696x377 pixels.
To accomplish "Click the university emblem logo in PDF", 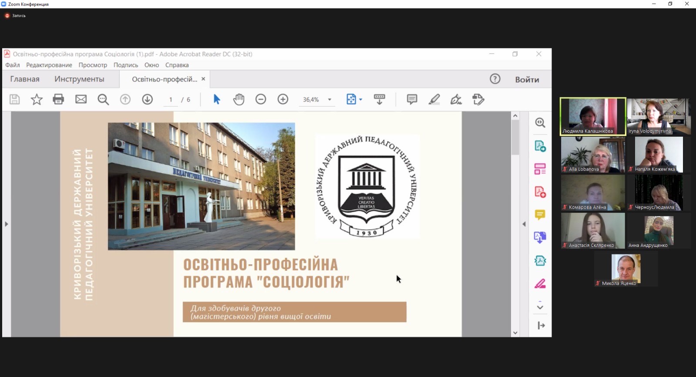I will tap(367, 186).
